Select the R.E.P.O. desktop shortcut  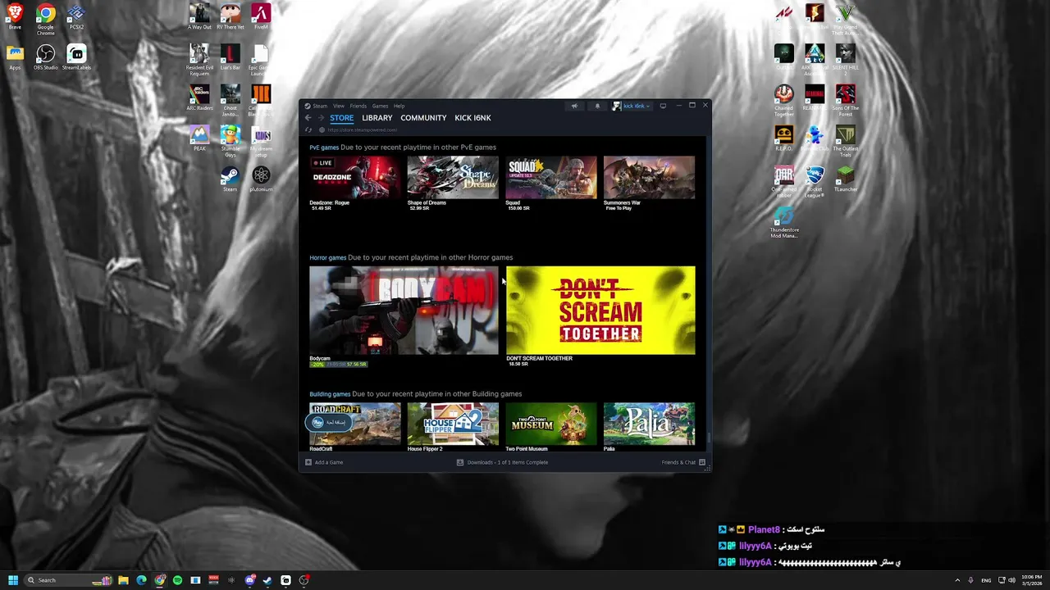pos(784,138)
